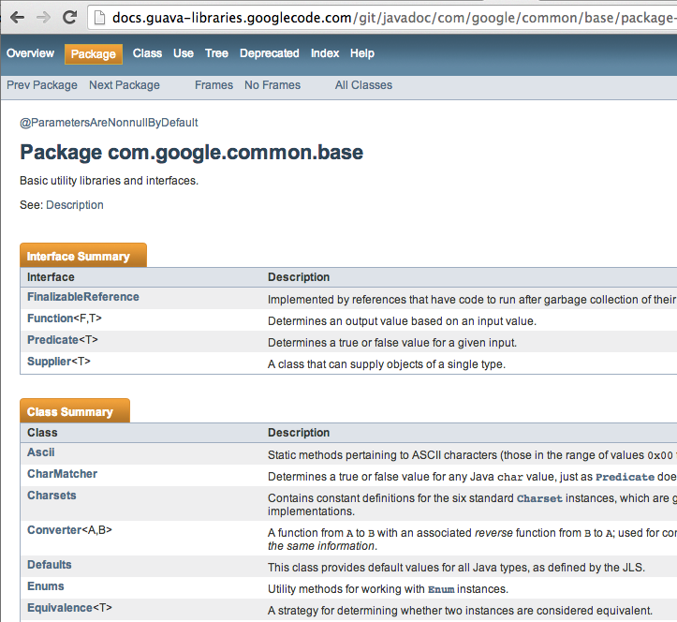
Task: Open the Predicate interface documentation
Action: (52, 340)
